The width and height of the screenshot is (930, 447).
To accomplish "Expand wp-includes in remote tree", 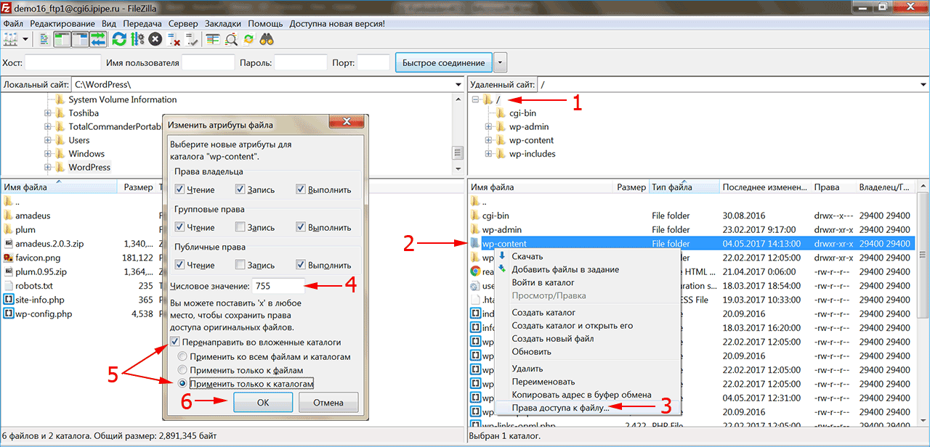I will (489, 154).
